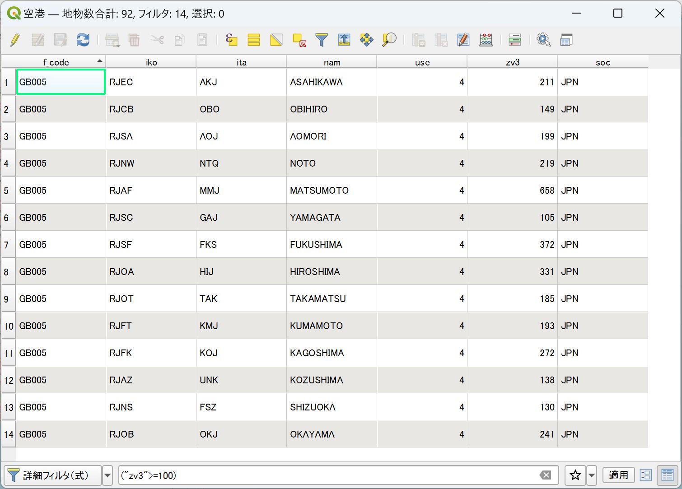Toggle editing mode with pencil icon
The image size is (682, 489).
pyautogui.click(x=15, y=40)
